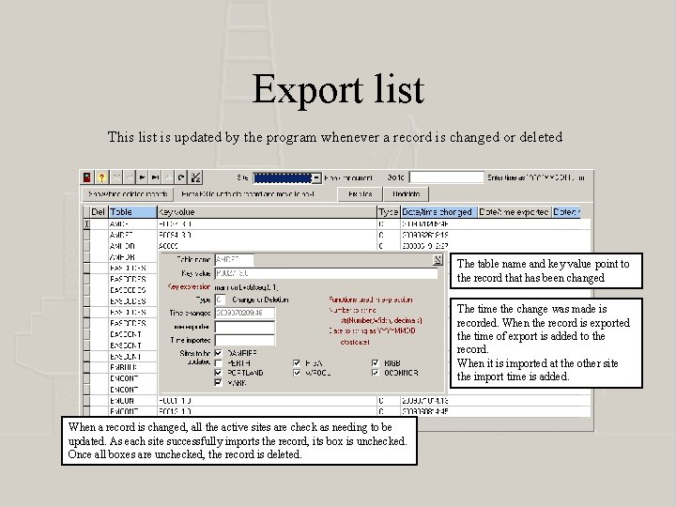
Task: Click the Type field showing C
Action: [220, 300]
